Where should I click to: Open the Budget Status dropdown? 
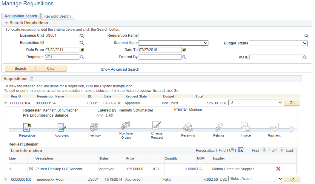click(278, 43)
